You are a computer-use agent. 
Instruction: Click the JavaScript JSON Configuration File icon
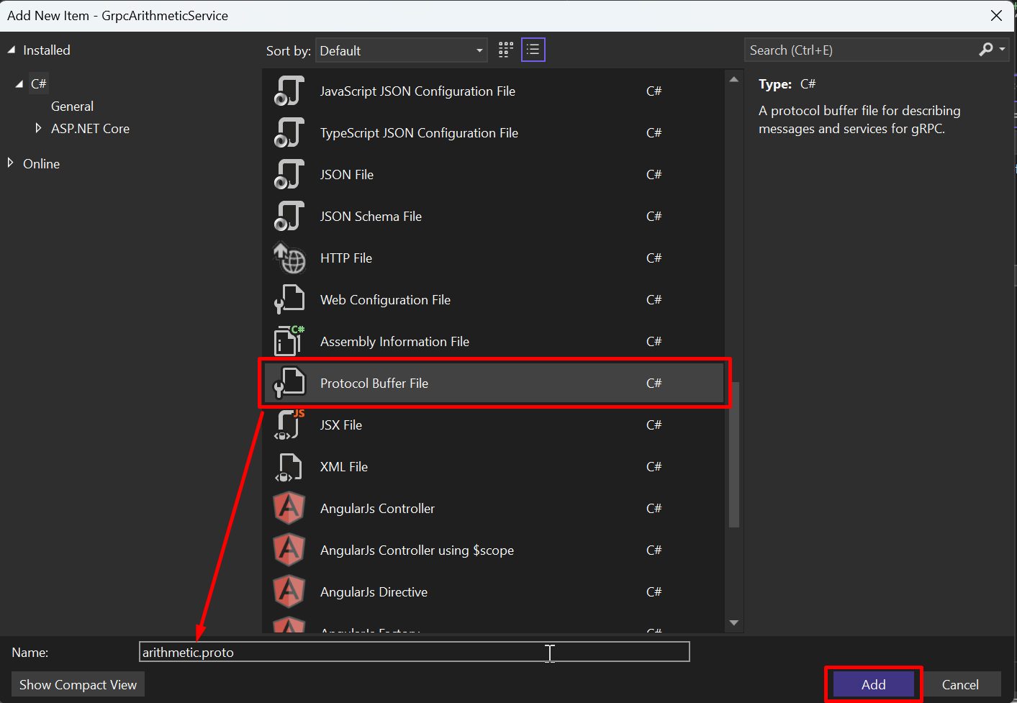(x=289, y=91)
